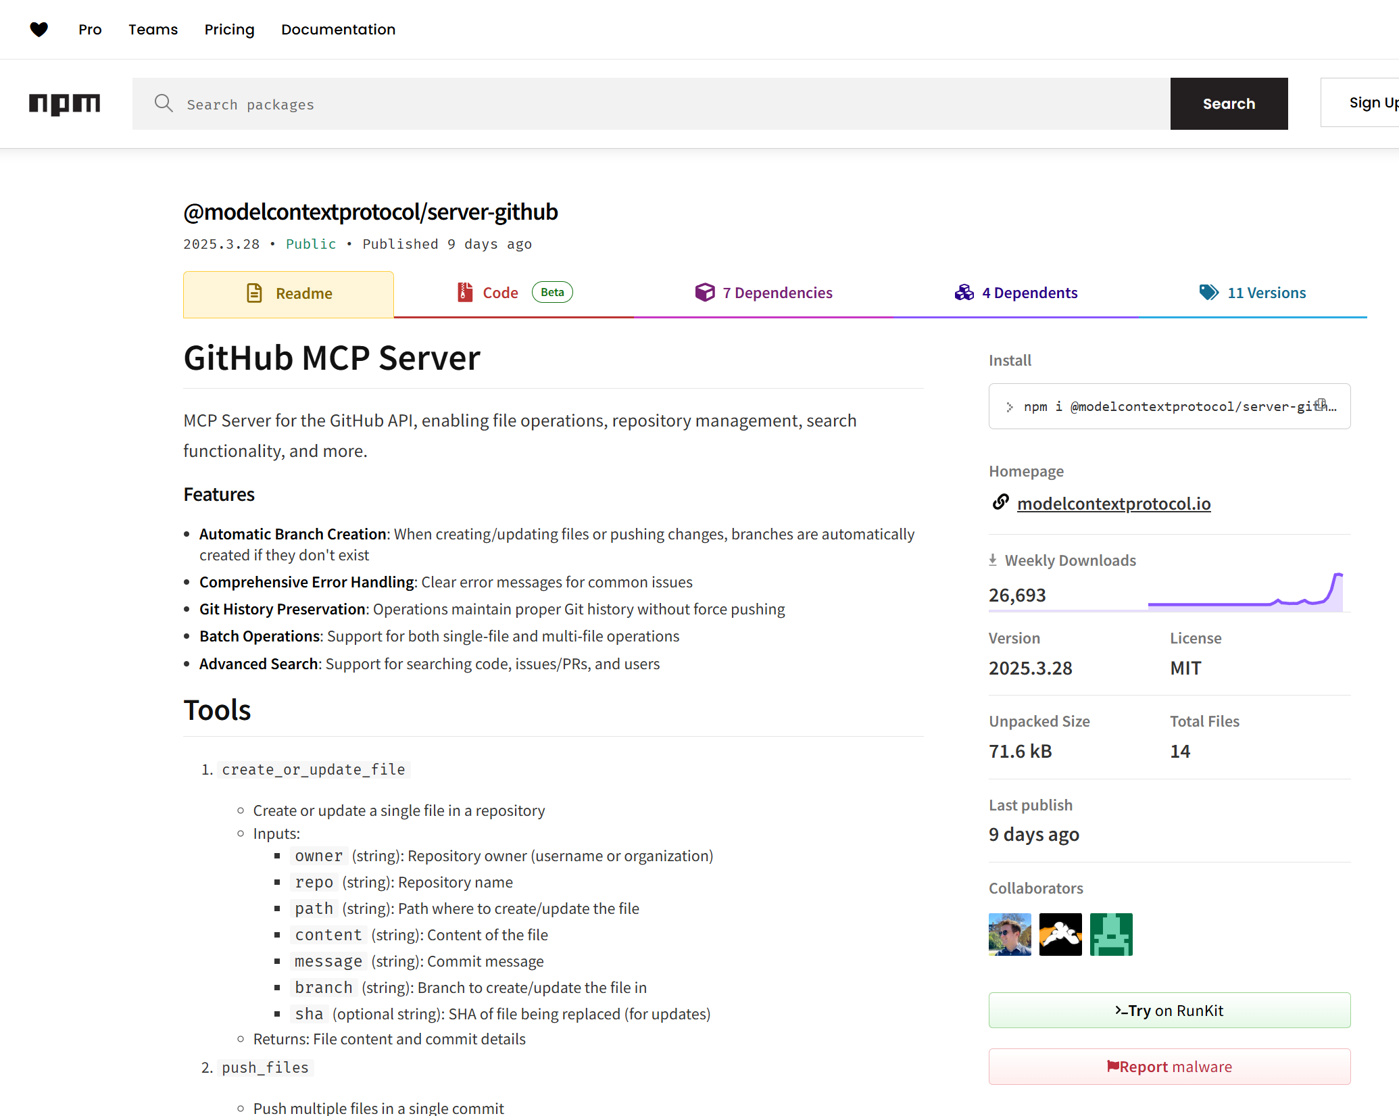Screen dimensions: 1399x1116
Task: Open the Pricing menu item
Action: click(x=229, y=30)
